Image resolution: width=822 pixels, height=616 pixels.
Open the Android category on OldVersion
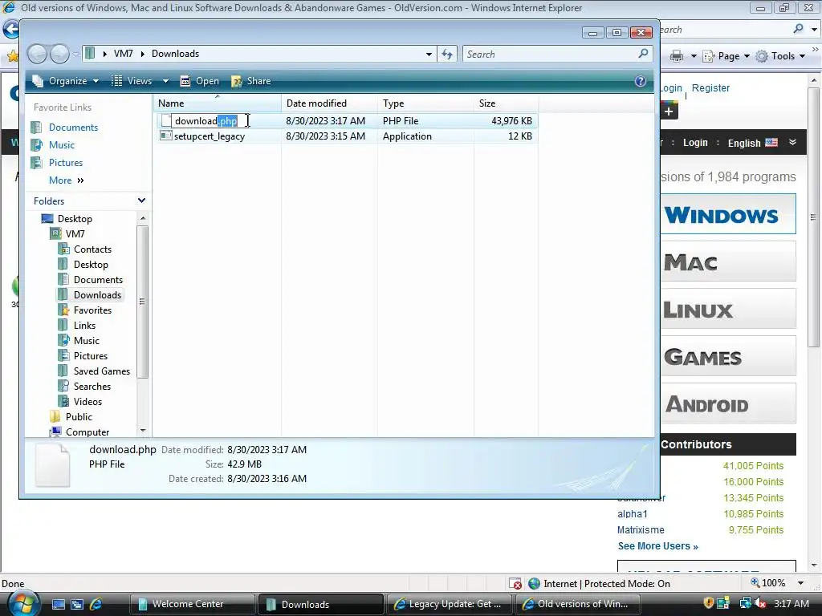point(728,403)
